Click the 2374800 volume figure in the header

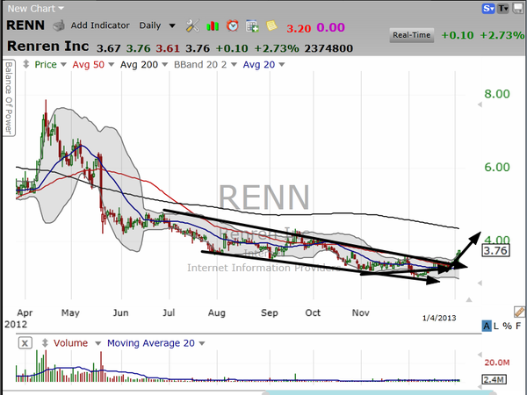(x=328, y=48)
